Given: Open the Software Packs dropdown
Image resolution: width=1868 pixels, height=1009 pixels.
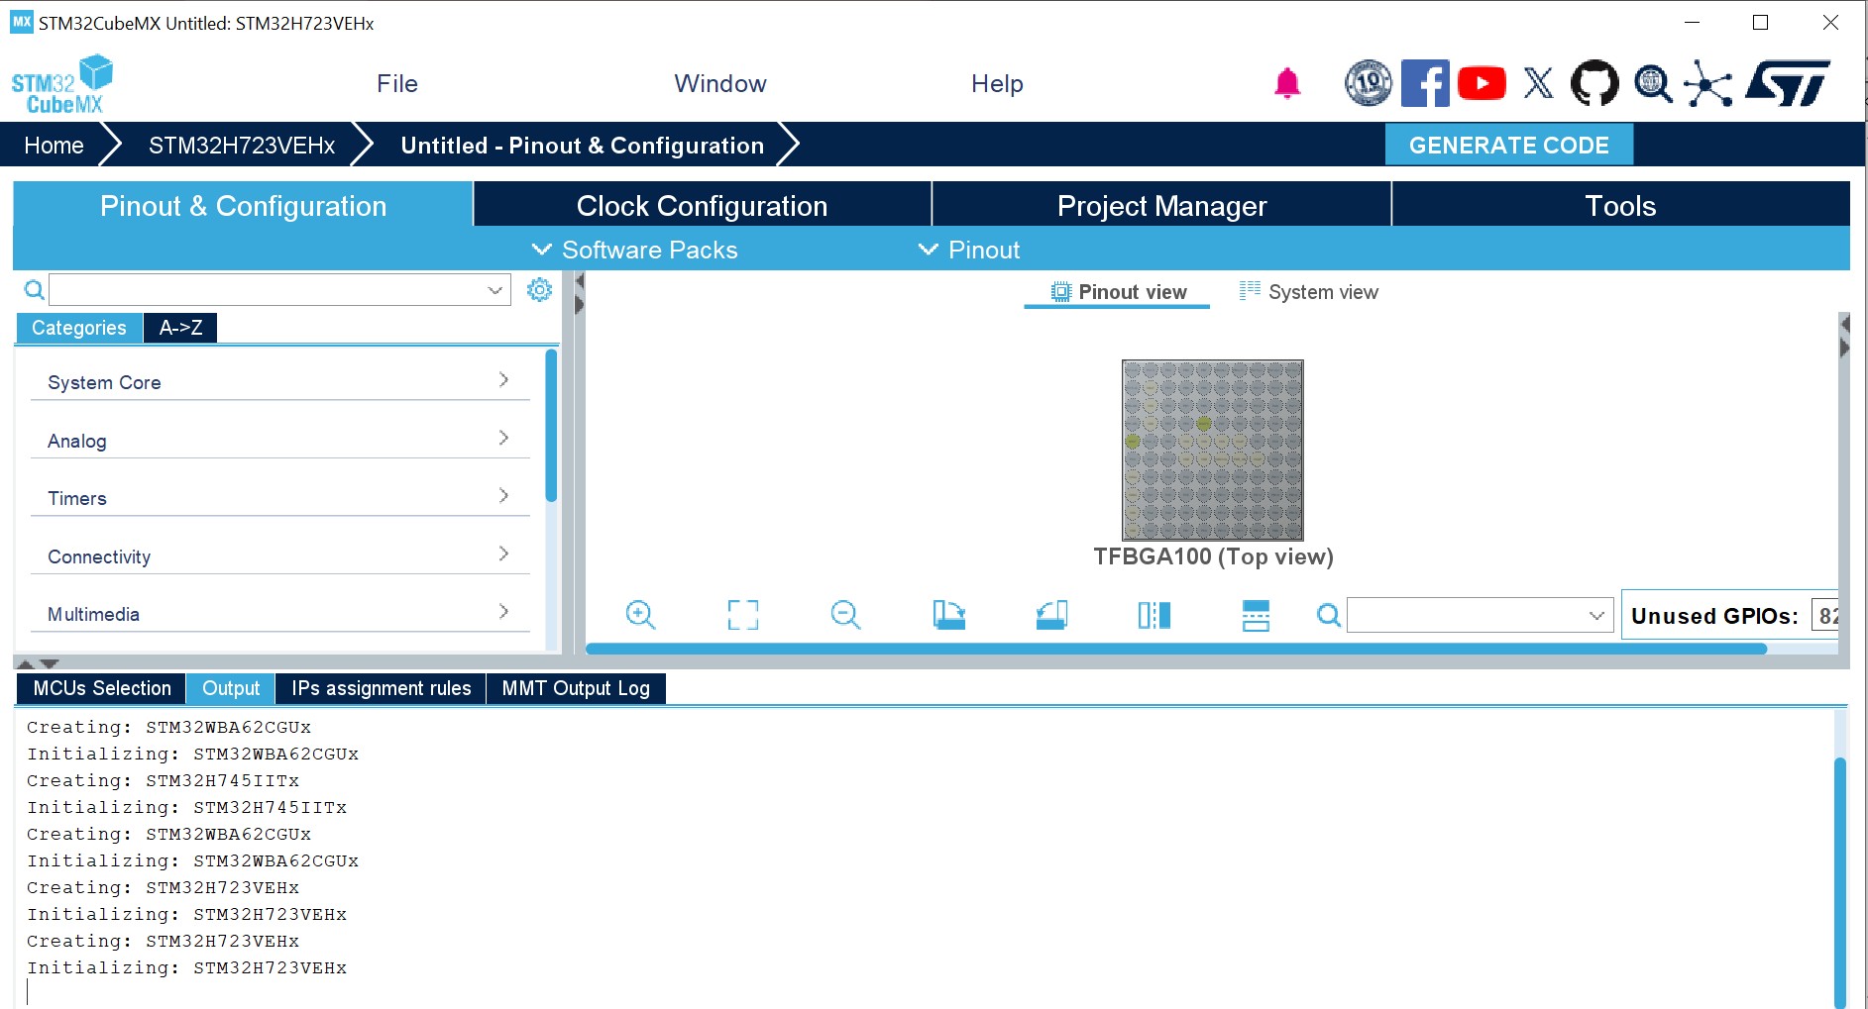Looking at the screenshot, I should pos(634,250).
